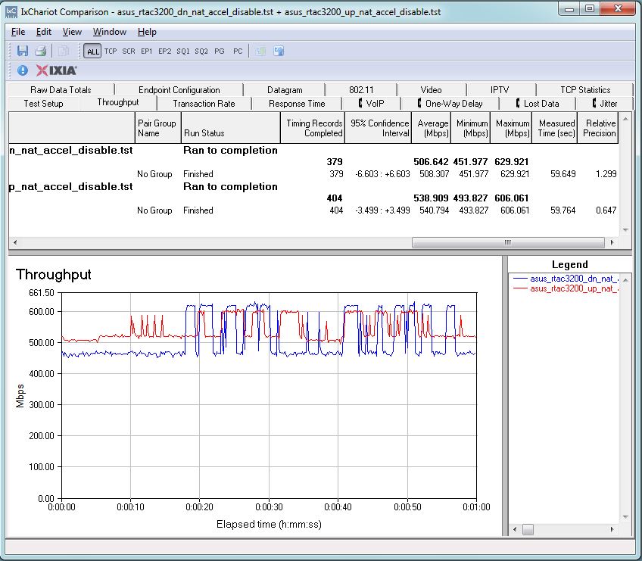Select the PC filter button
This screenshot has height=561, width=642.
(238, 51)
